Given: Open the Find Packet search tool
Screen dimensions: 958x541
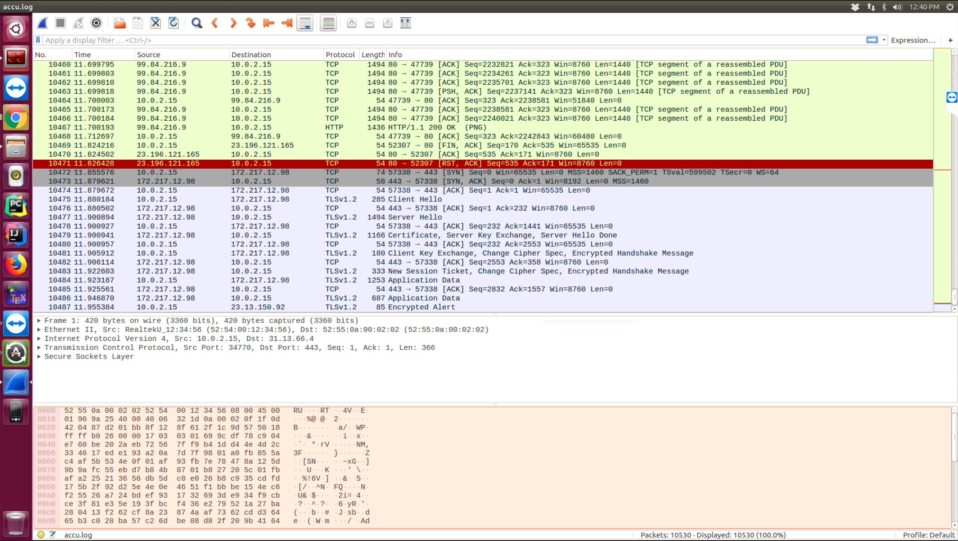Looking at the screenshot, I should pyautogui.click(x=196, y=23).
